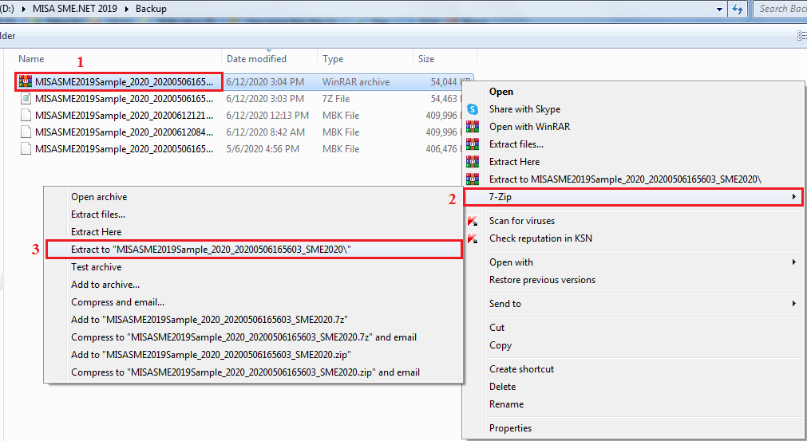Viewport: 807px width, 441px height.
Task: Select MBK file modified 6/12/2020 12:13 PM
Action: tap(124, 115)
